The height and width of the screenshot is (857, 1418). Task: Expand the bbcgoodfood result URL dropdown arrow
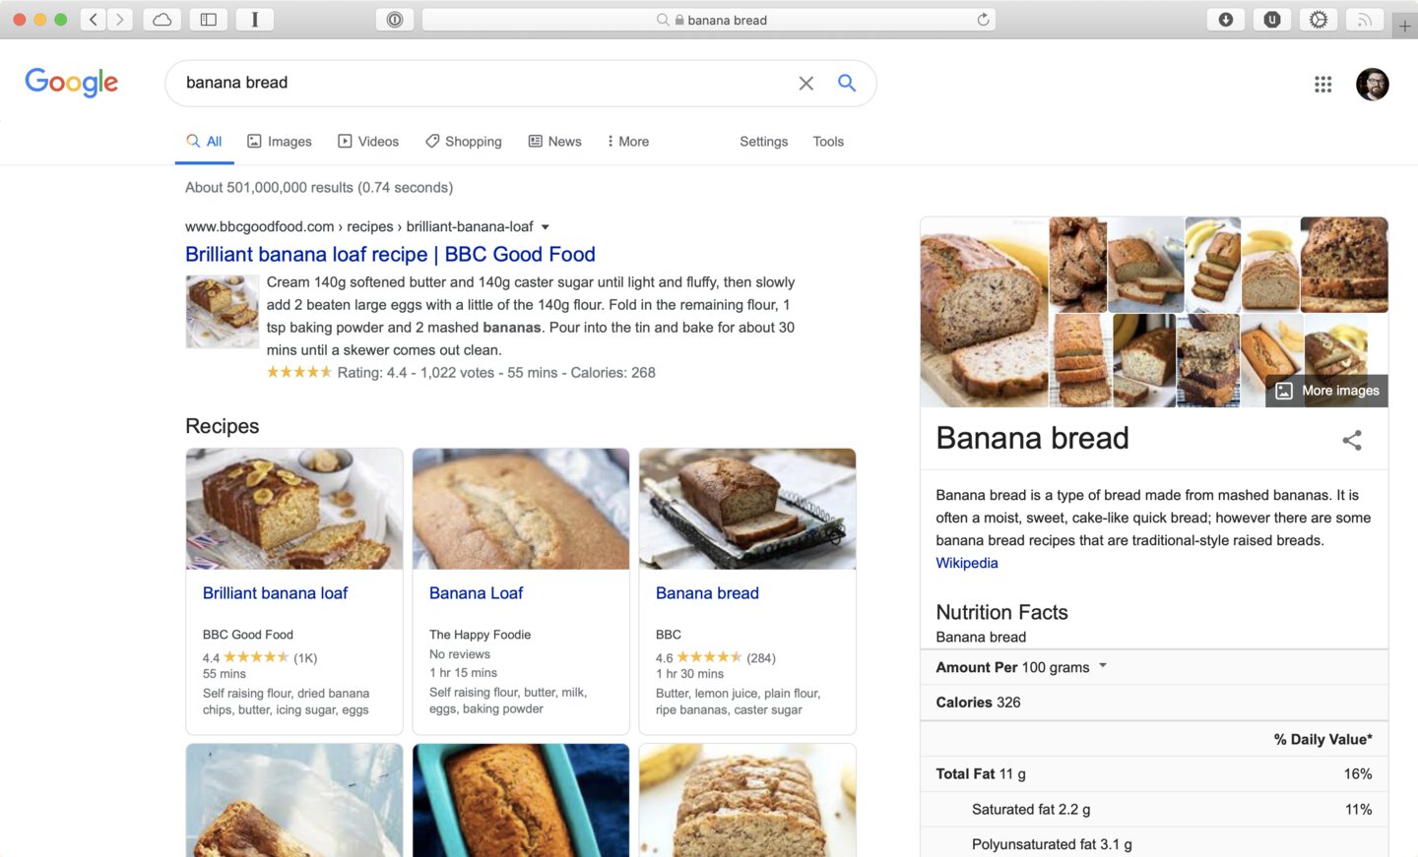tap(546, 227)
